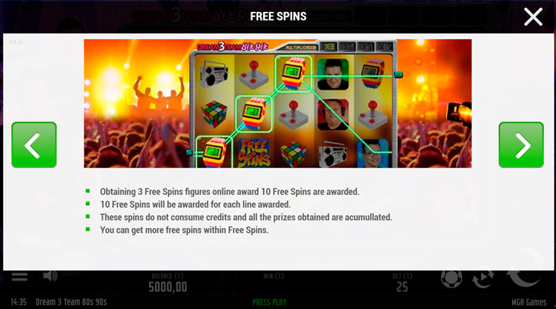Click the Dream 3 Team 80s 90s logo
Viewport: 556px width, 309px height.
(233, 47)
